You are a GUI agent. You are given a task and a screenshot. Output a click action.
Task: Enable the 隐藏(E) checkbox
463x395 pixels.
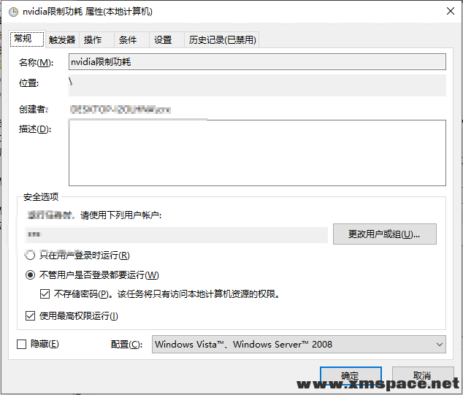pos(22,344)
